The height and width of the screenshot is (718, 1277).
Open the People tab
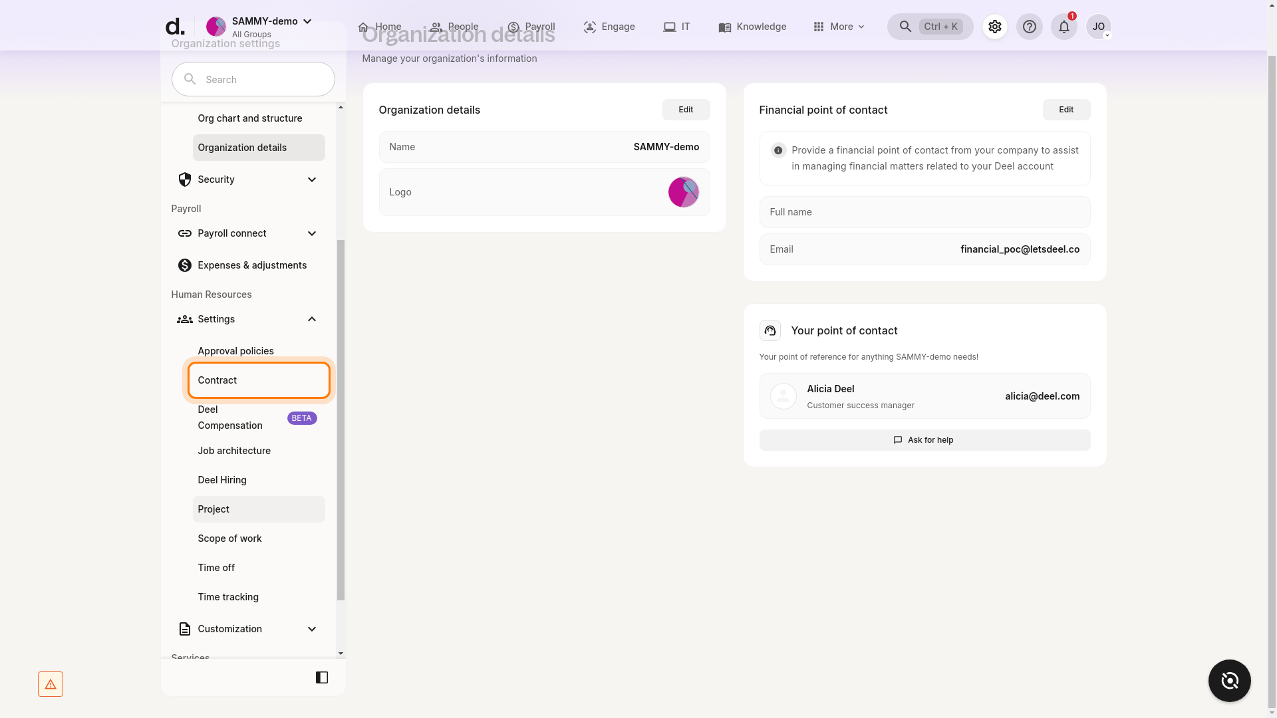(x=454, y=27)
